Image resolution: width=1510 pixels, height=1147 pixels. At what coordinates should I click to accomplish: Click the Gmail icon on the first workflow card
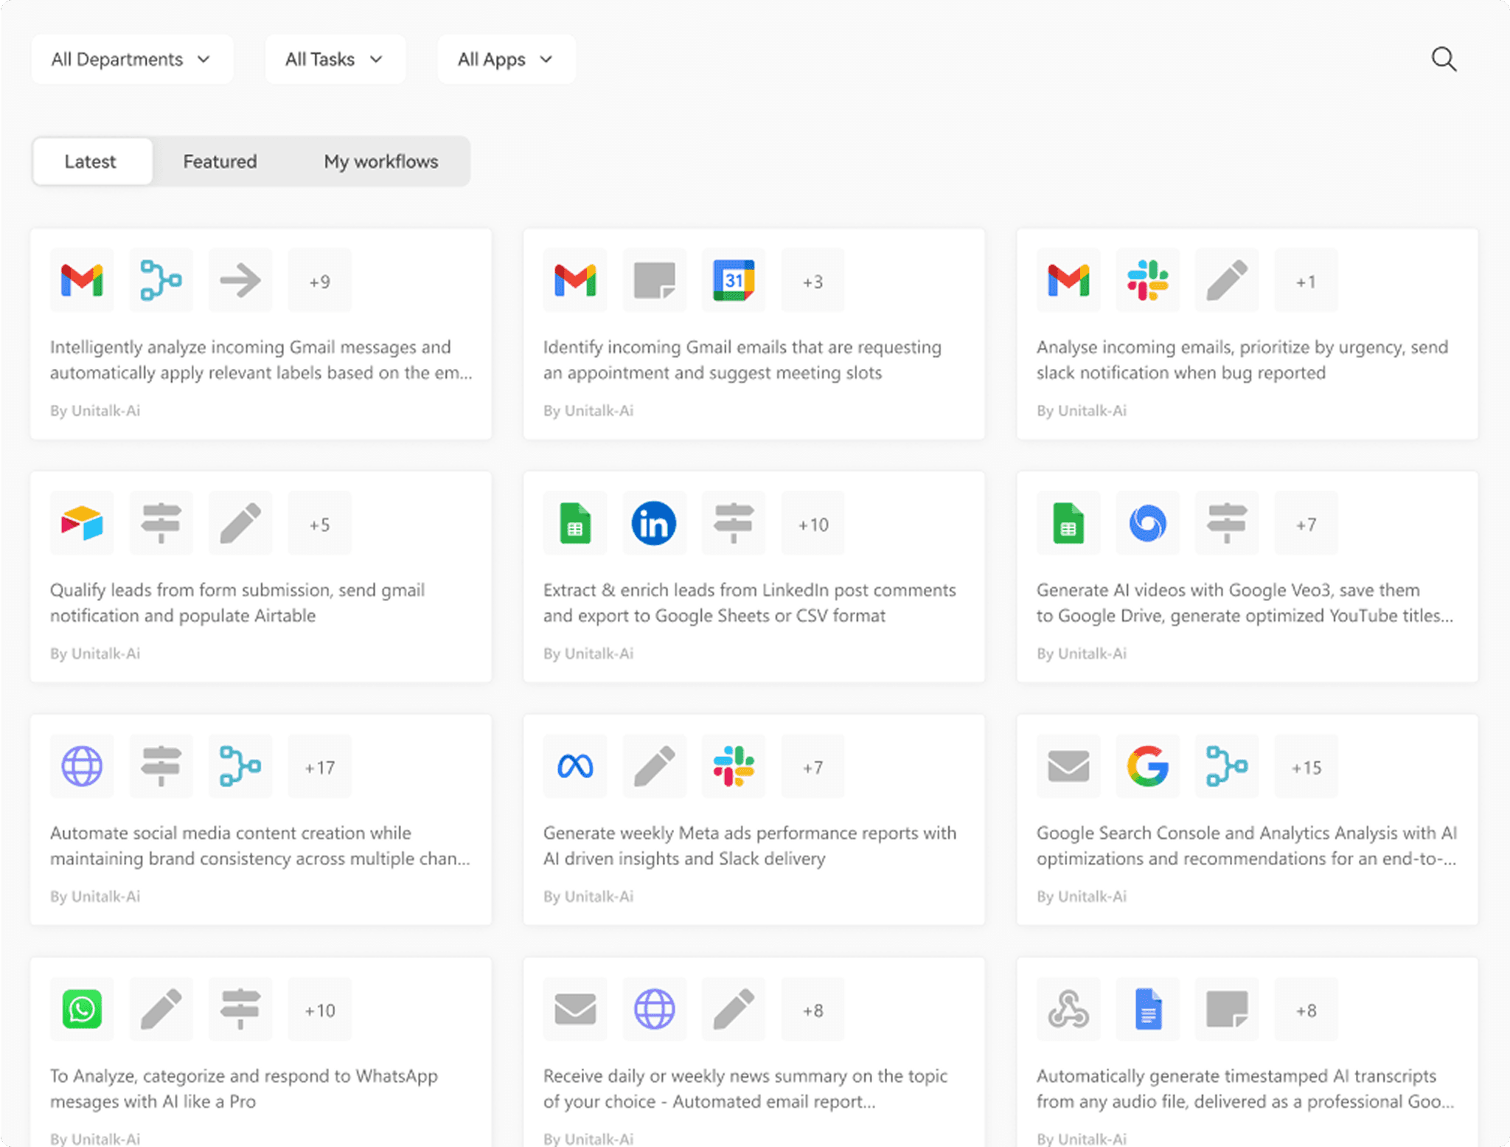(81, 280)
